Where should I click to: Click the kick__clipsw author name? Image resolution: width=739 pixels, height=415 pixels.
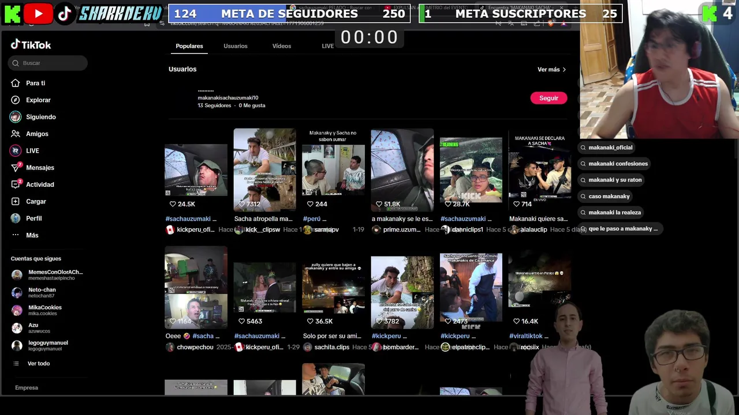pyautogui.click(x=263, y=229)
